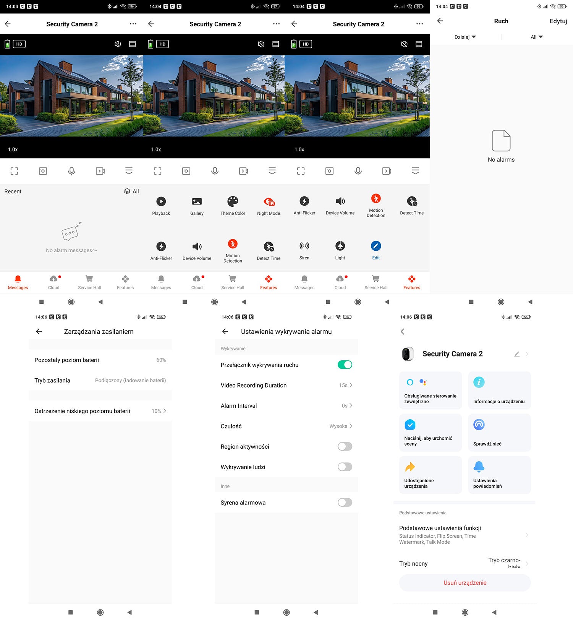Enable the Region aktywności toggle

[345, 446]
